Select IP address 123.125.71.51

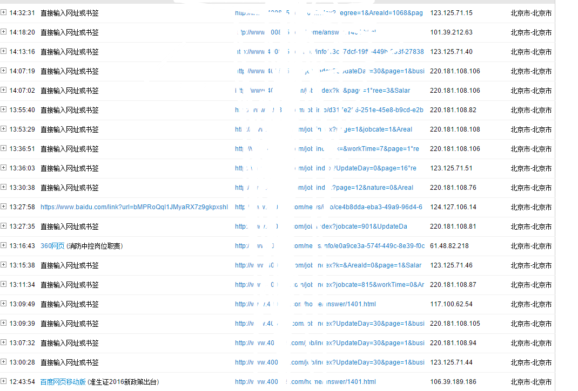point(451,168)
